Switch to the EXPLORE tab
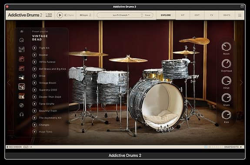250x165 pixels. pos(166,15)
